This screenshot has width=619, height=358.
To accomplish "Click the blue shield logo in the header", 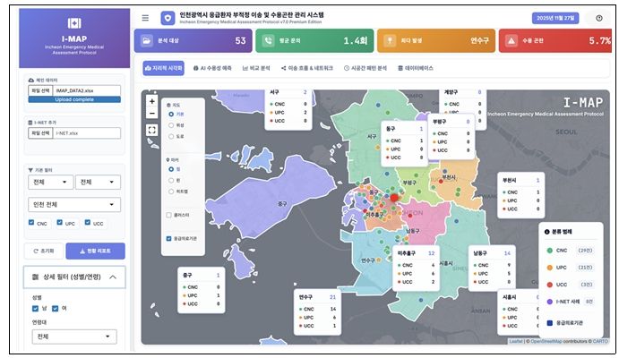I will [x=168, y=18].
